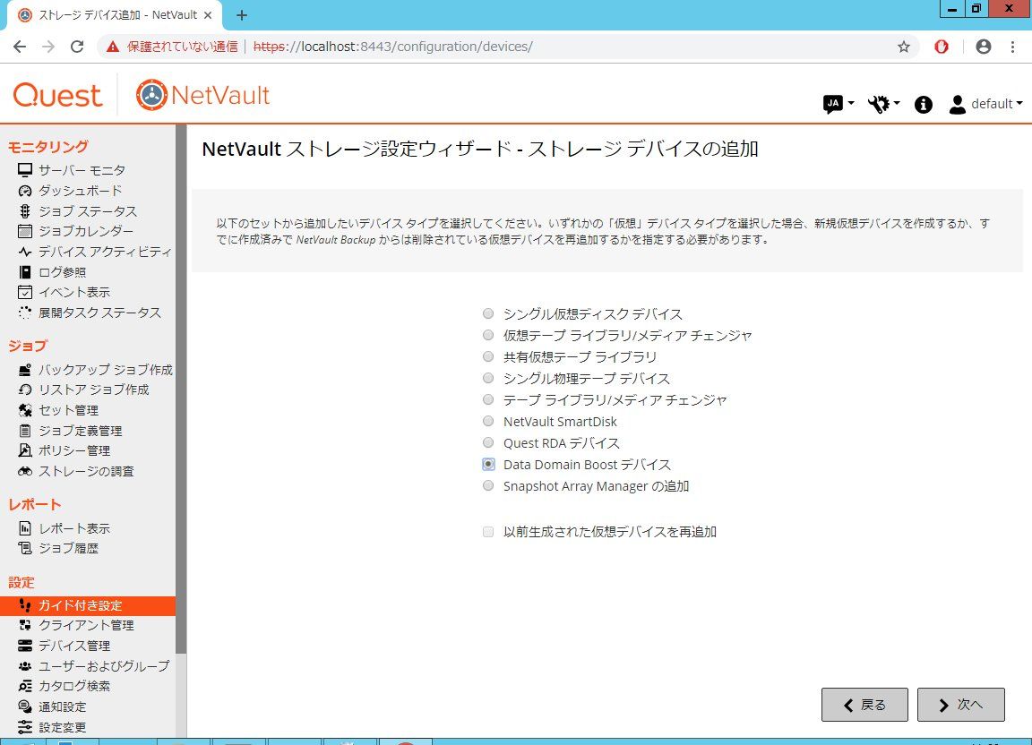Image resolution: width=1032 pixels, height=745 pixels.
Task: Open the サーバー モニタ sidebar icon
Action: tap(25, 170)
